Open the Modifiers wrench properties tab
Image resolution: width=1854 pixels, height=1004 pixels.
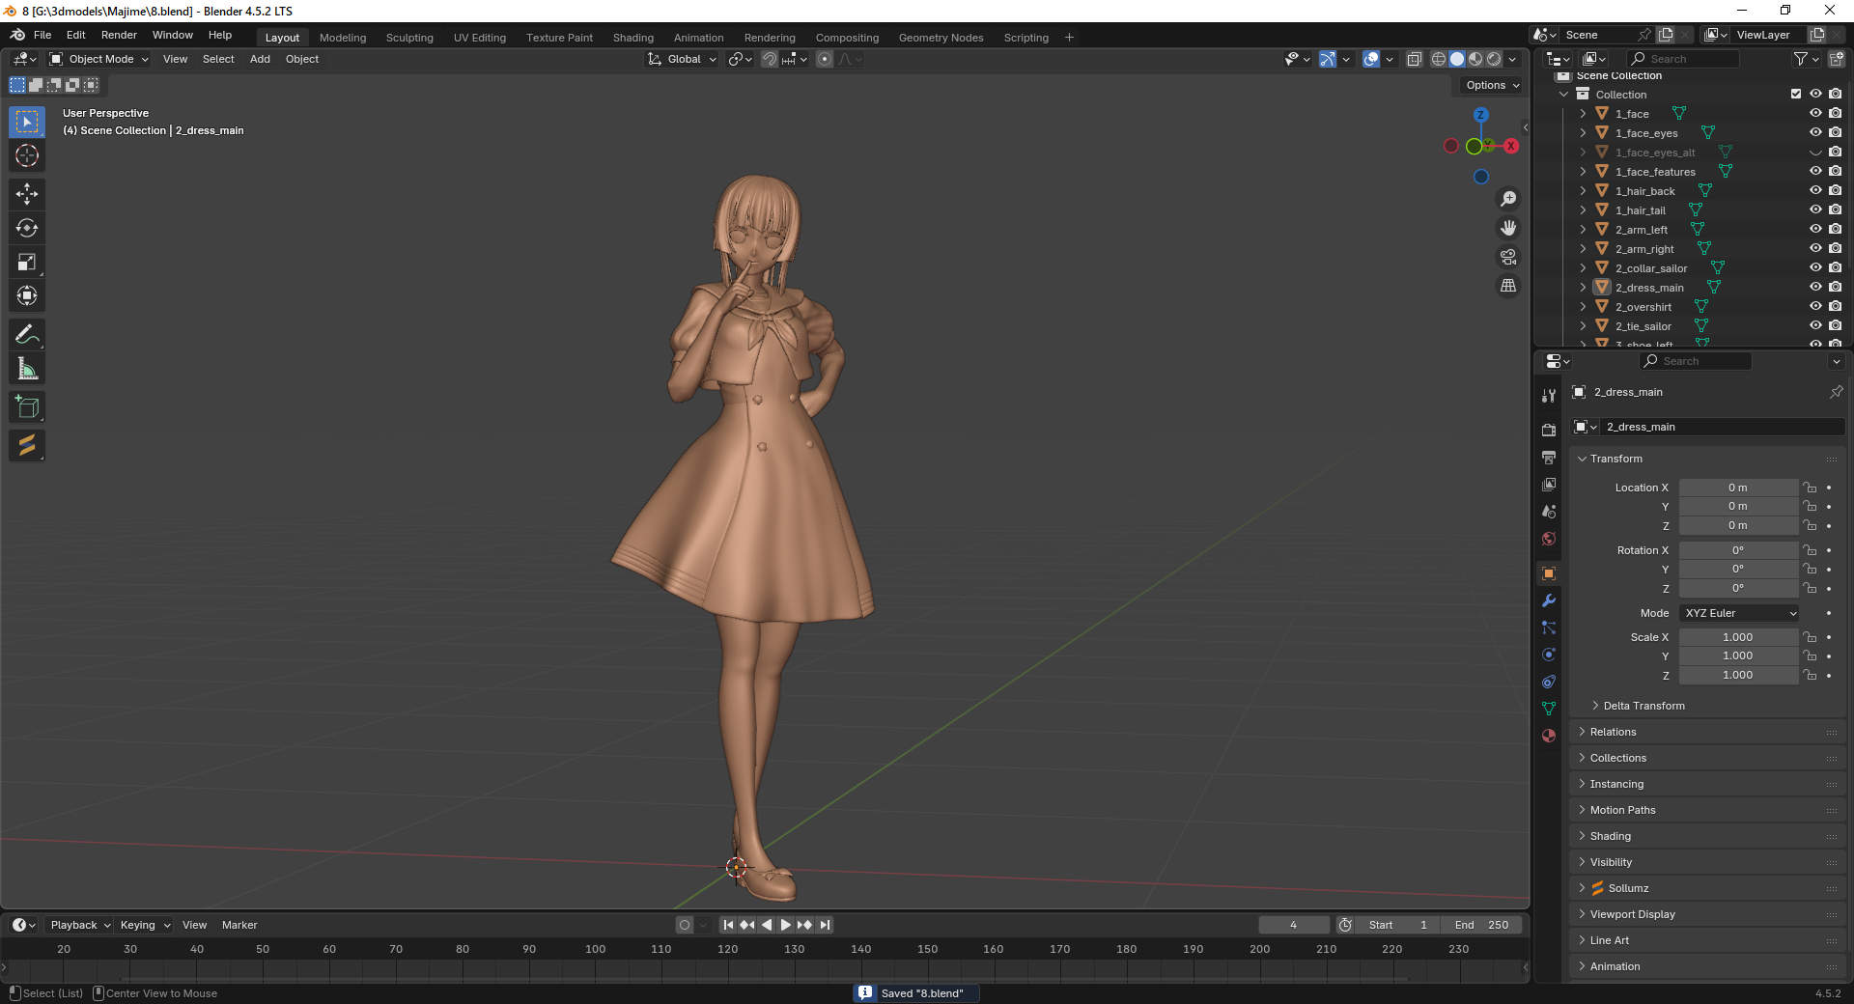click(1549, 600)
